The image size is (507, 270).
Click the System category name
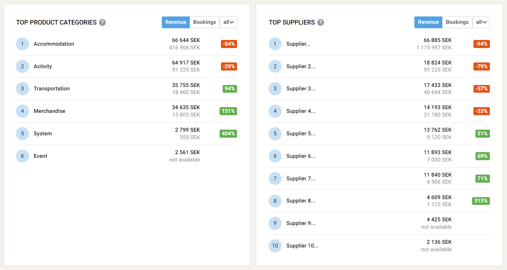[x=43, y=134]
